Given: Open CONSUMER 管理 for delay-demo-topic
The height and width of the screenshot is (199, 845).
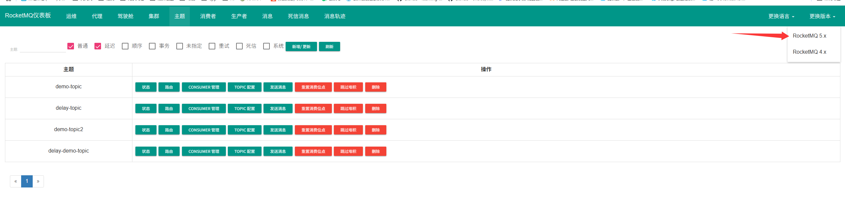Looking at the screenshot, I should pos(204,151).
